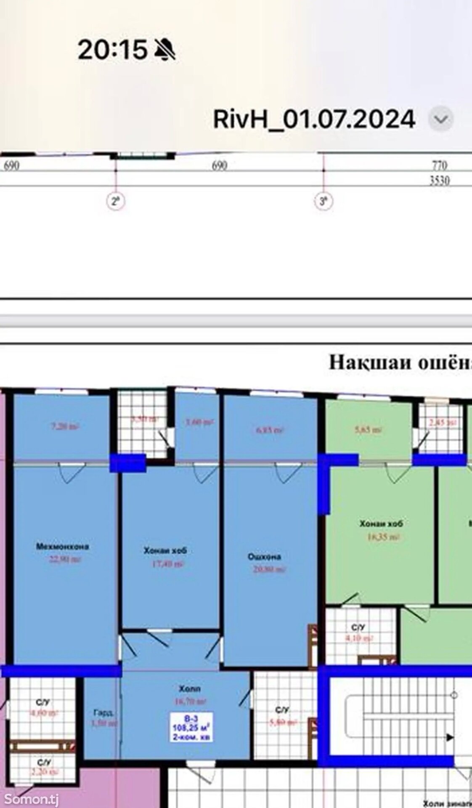Tap the silent mode bell icon

pyautogui.click(x=165, y=50)
